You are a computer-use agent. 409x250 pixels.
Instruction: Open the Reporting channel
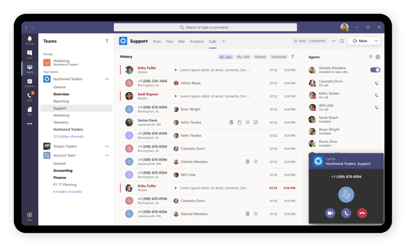coord(61,101)
